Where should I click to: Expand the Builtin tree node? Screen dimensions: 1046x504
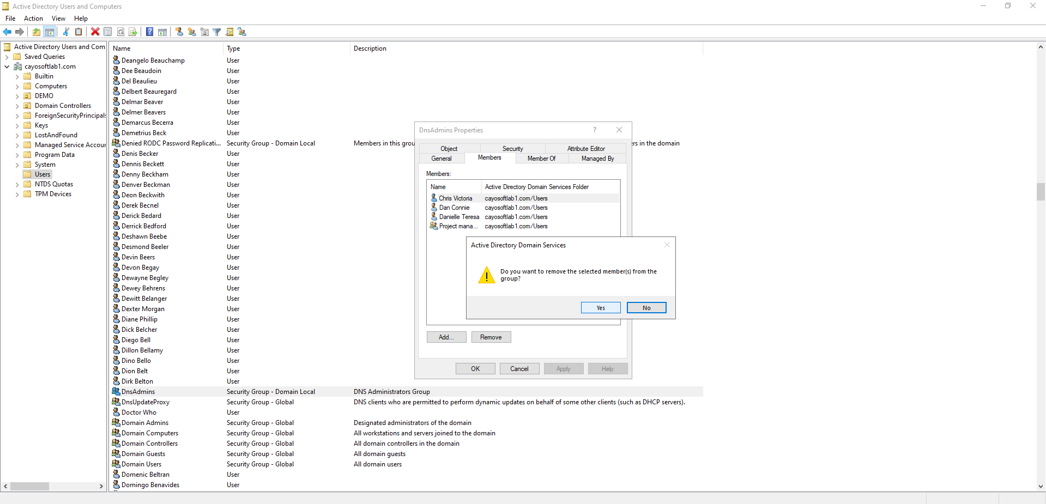(17, 77)
